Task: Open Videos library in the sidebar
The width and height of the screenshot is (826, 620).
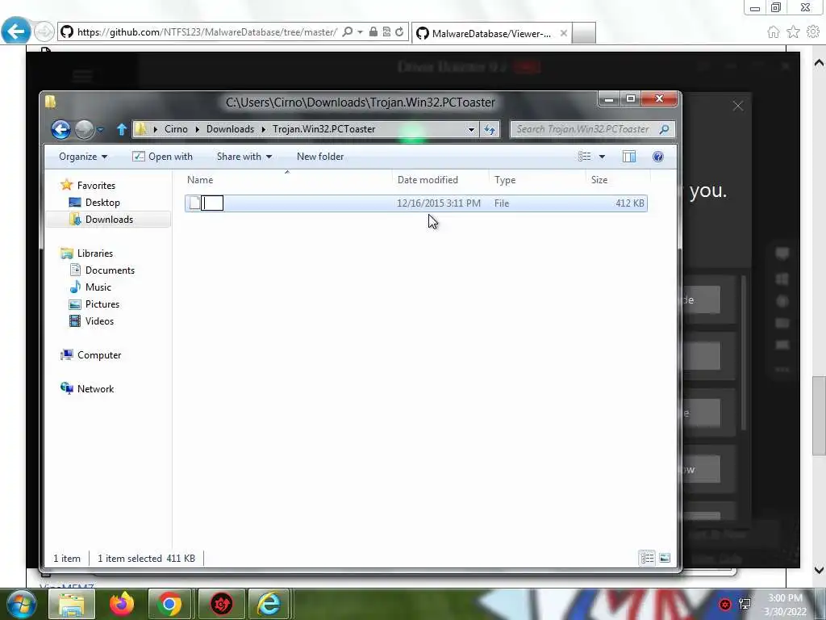Action: pyautogui.click(x=99, y=321)
